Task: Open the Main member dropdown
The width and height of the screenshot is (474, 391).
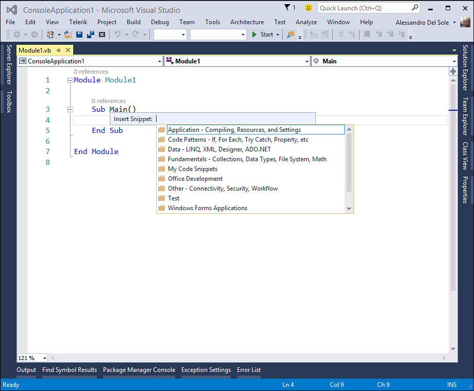Action: 453,61
